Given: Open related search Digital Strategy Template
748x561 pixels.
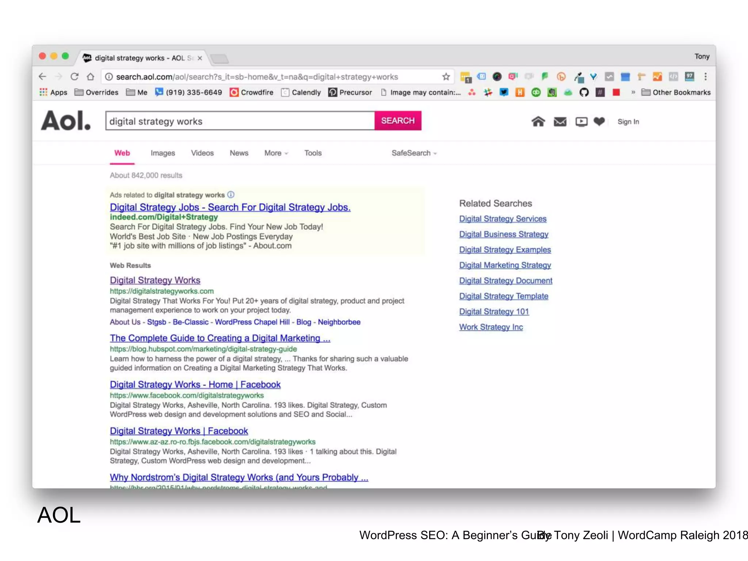Looking at the screenshot, I should 504,296.
